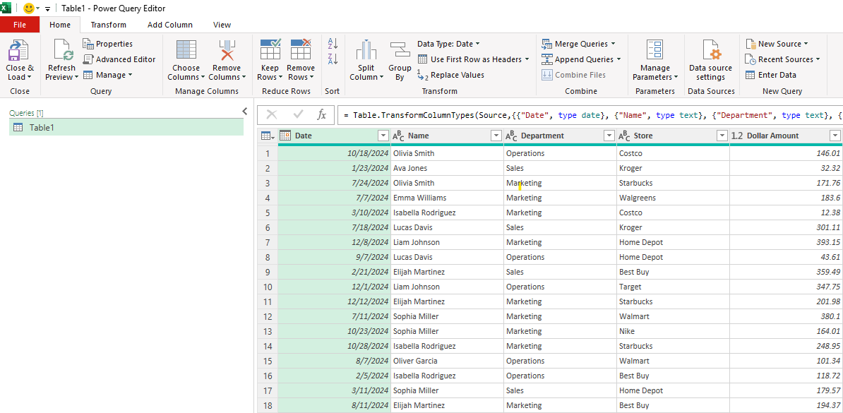Open the Date column filter dropdown
The width and height of the screenshot is (843, 413).
[383, 136]
